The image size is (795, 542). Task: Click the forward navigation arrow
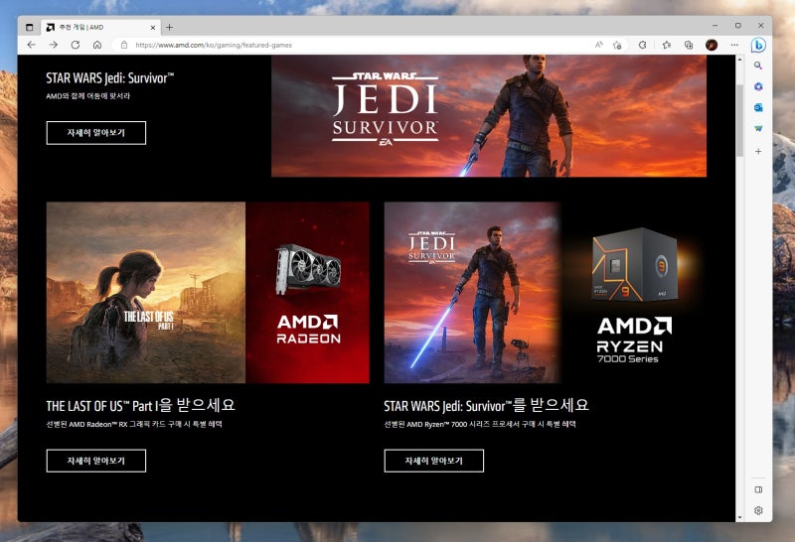coord(54,45)
